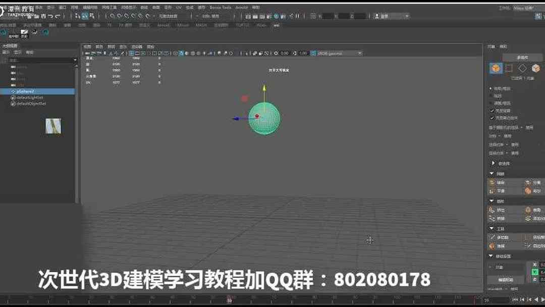The image size is (545, 307).
Task: Toggle the 亮显背面 checkbox
Action: pos(492,110)
